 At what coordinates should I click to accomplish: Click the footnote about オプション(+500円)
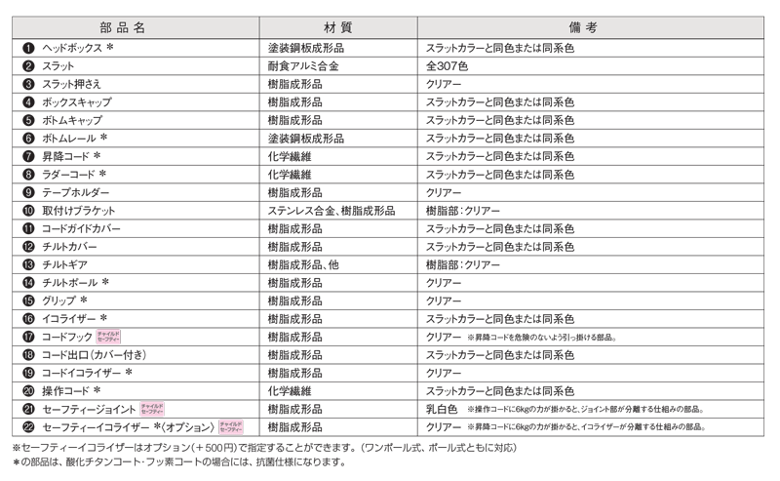tap(264, 448)
